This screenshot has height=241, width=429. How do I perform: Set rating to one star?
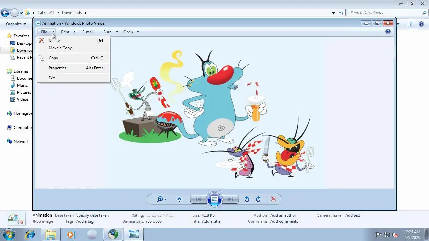[148, 215]
